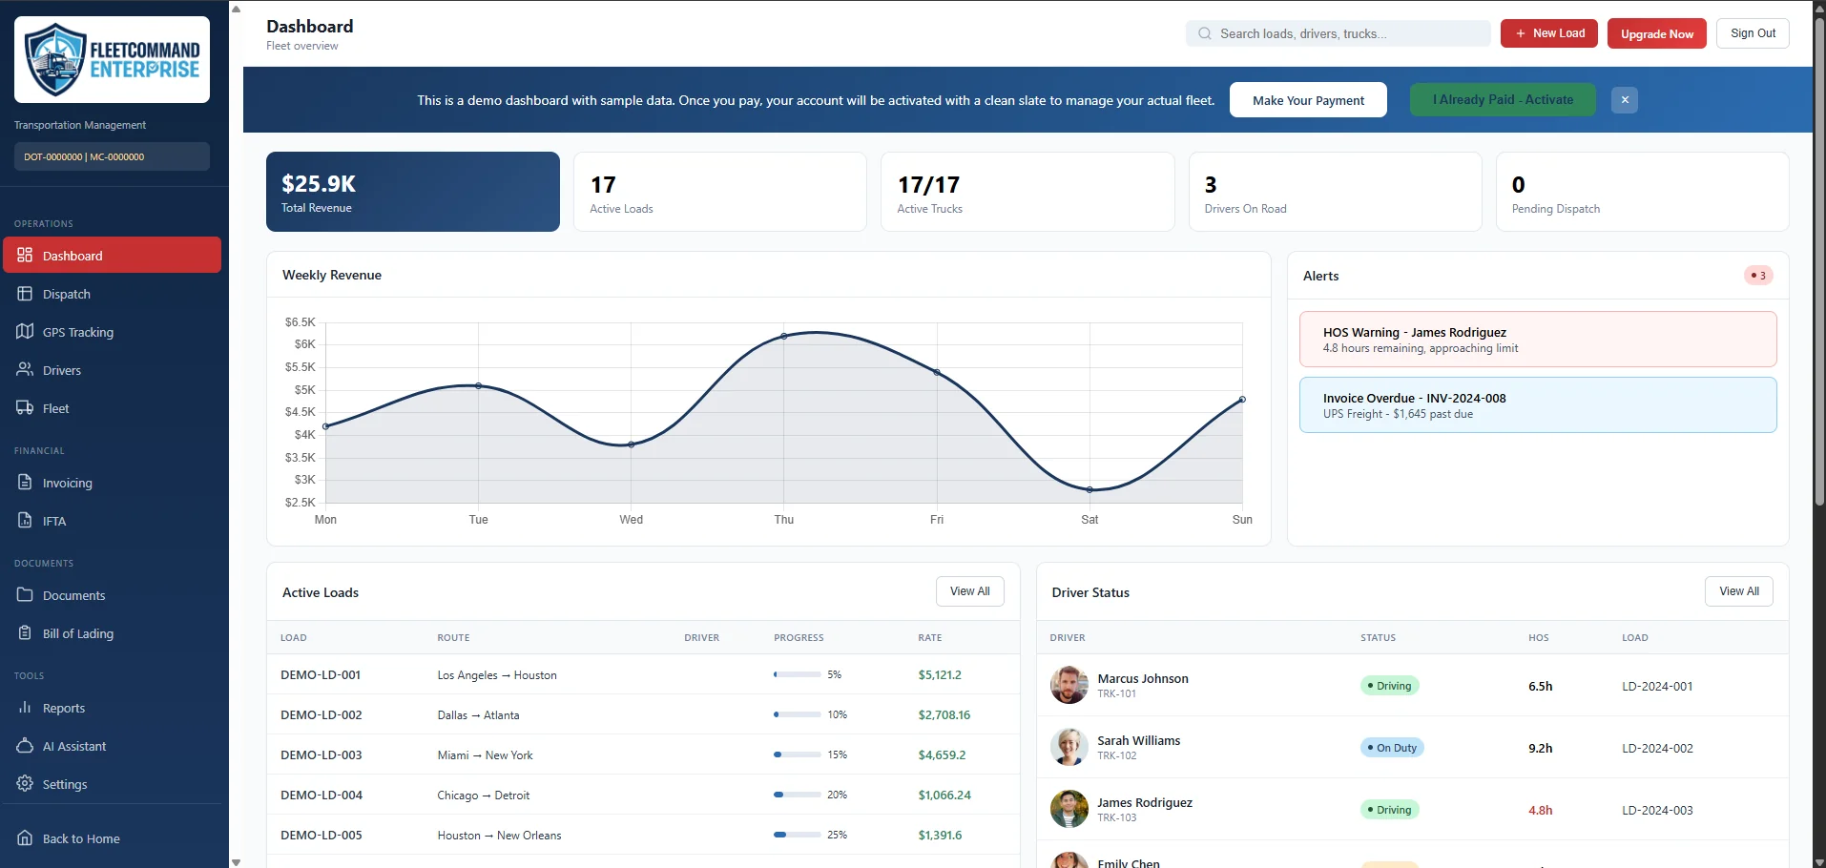Open Documents from the sidebar
The width and height of the screenshot is (1826, 868).
pos(112,595)
